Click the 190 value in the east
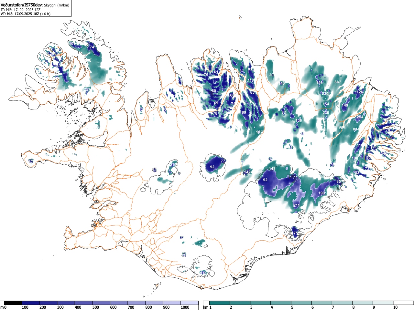Image resolution: width=414 pixels, height=310 pixels. 355,158
